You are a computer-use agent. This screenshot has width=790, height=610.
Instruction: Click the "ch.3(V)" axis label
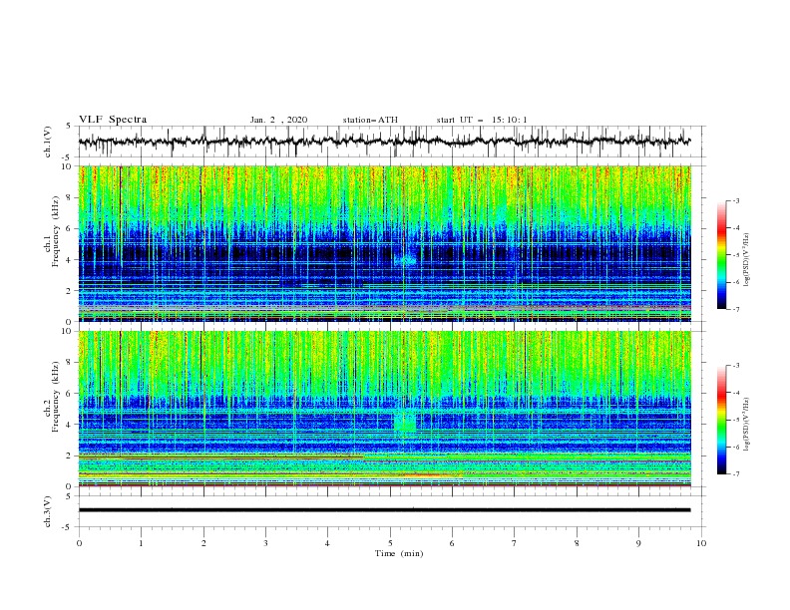click(48, 511)
